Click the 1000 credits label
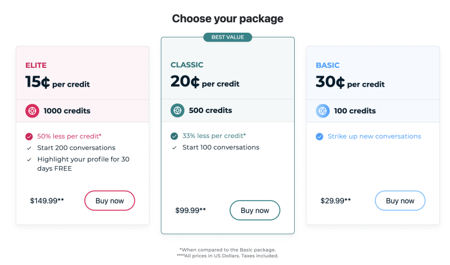Image resolution: width=450 pixels, height=265 pixels. click(67, 111)
